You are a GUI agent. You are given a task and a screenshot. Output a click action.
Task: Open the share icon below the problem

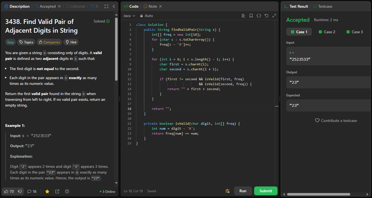click(x=57, y=191)
